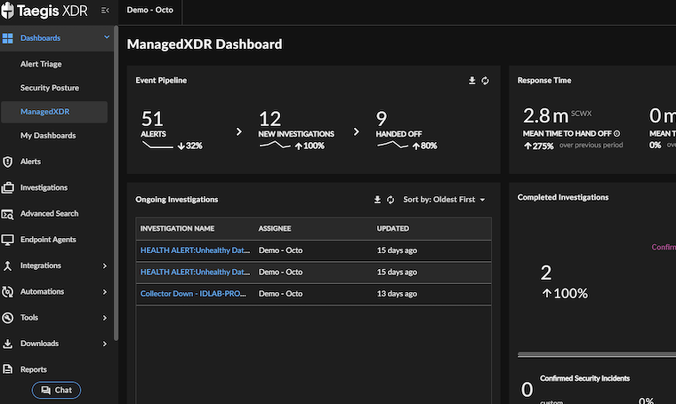This screenshot has width=676, height=404.
Task: Collapse the Dashboards menu chevron
Action: [x=107, y=37]
